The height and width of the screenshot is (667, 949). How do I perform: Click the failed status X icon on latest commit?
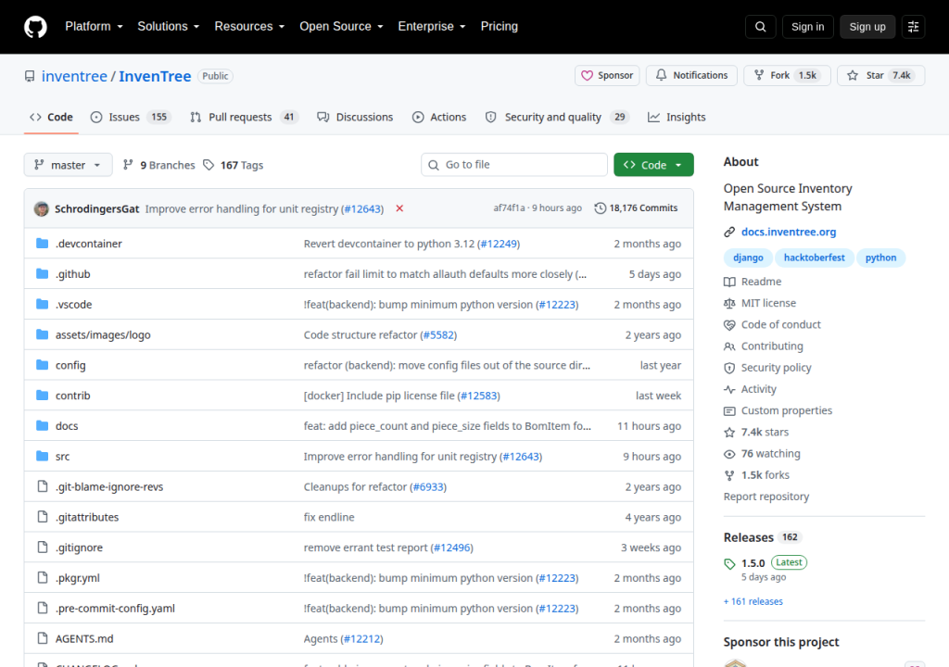click(399, 208)
